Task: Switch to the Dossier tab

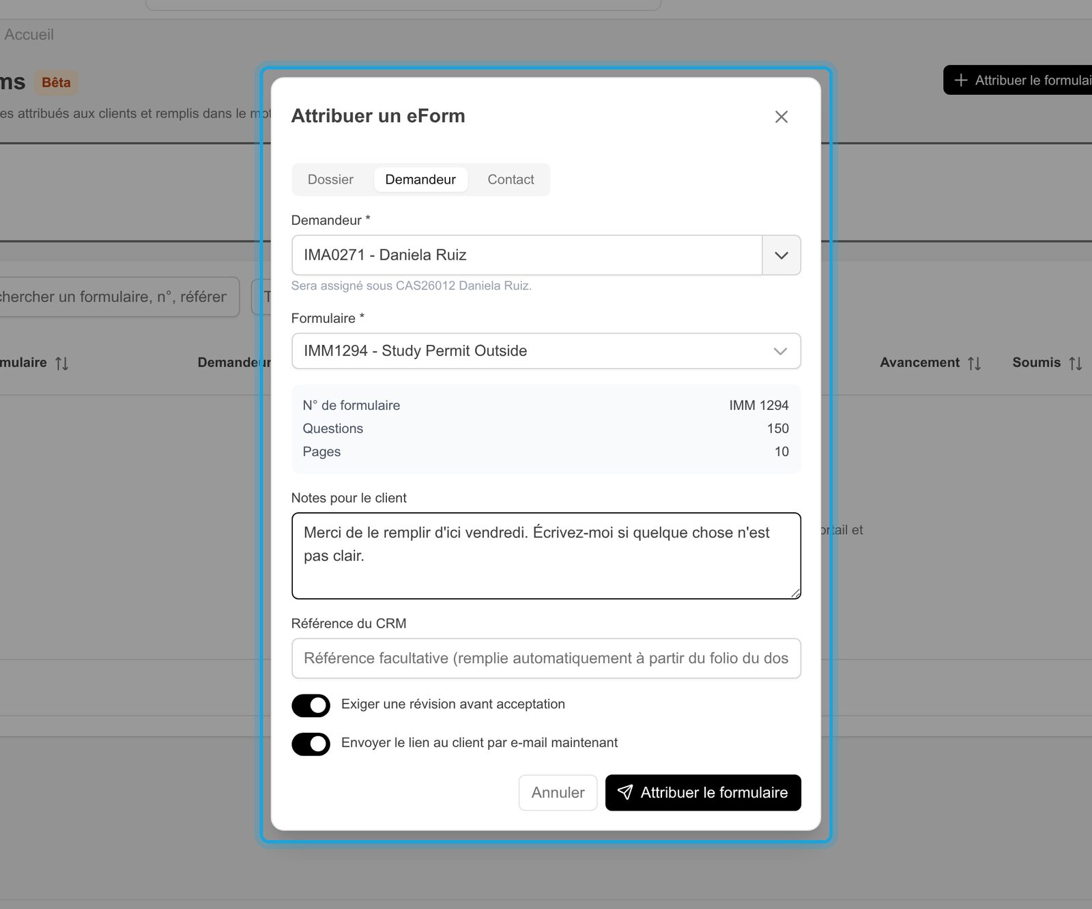Action: tap(330, 180)
